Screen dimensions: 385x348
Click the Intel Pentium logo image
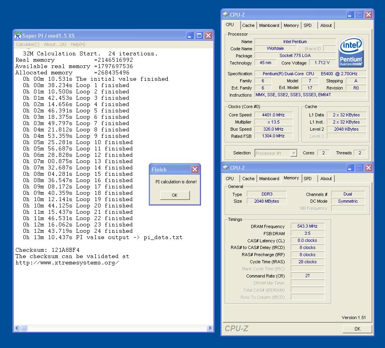click(351, 52)
